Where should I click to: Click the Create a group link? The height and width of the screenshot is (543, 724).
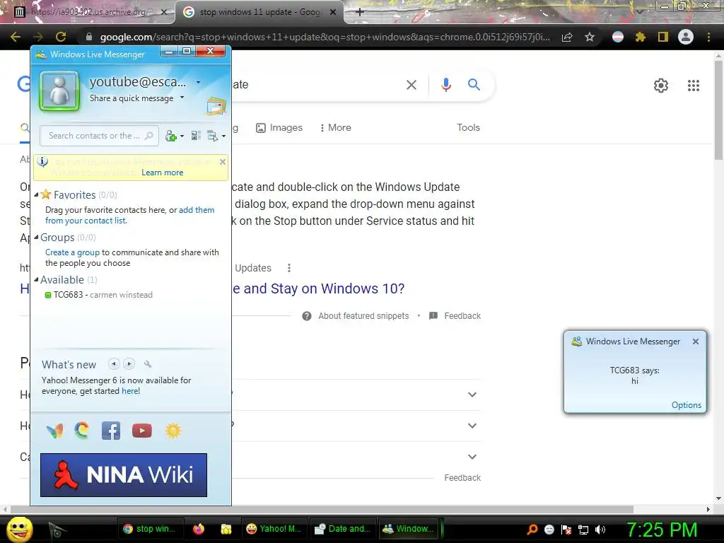pos(73,252)
